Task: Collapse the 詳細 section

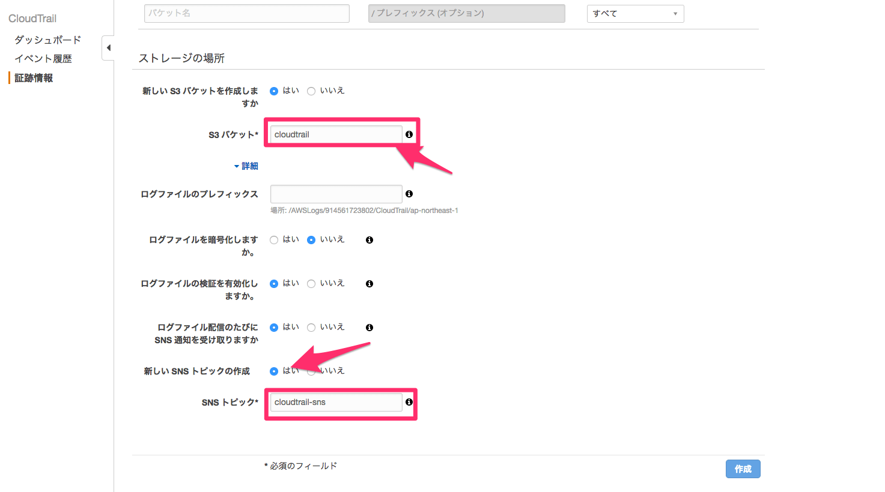Action: (246, 166)
